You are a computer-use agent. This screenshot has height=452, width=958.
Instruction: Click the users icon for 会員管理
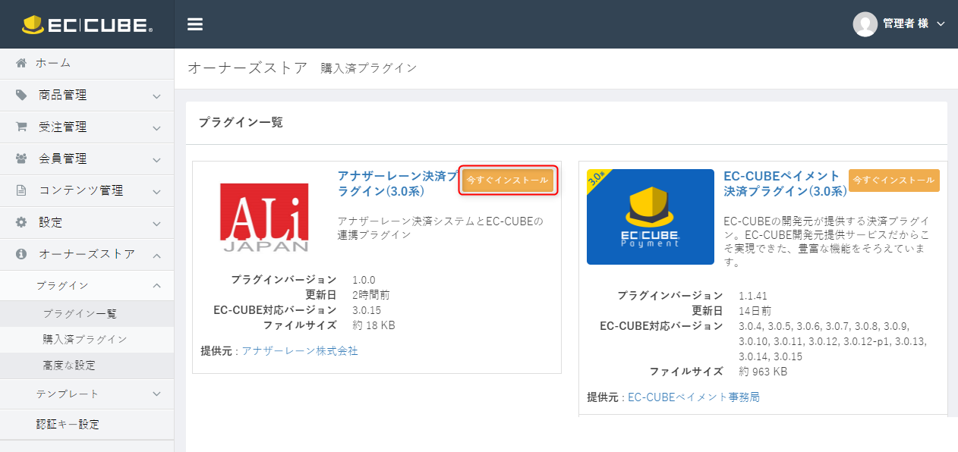[x=21, y=159]
